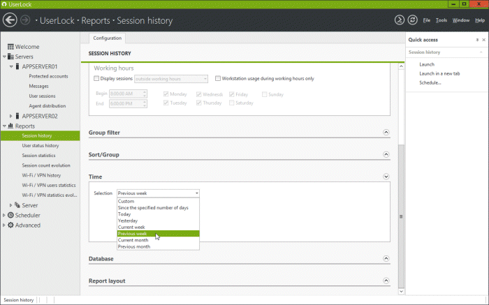Expand the Database section
489x305 pixels.
[386, 259]
